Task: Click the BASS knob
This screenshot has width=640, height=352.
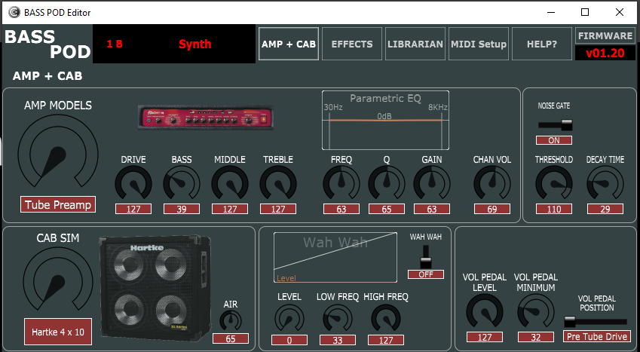Action: tap(182, 184)
